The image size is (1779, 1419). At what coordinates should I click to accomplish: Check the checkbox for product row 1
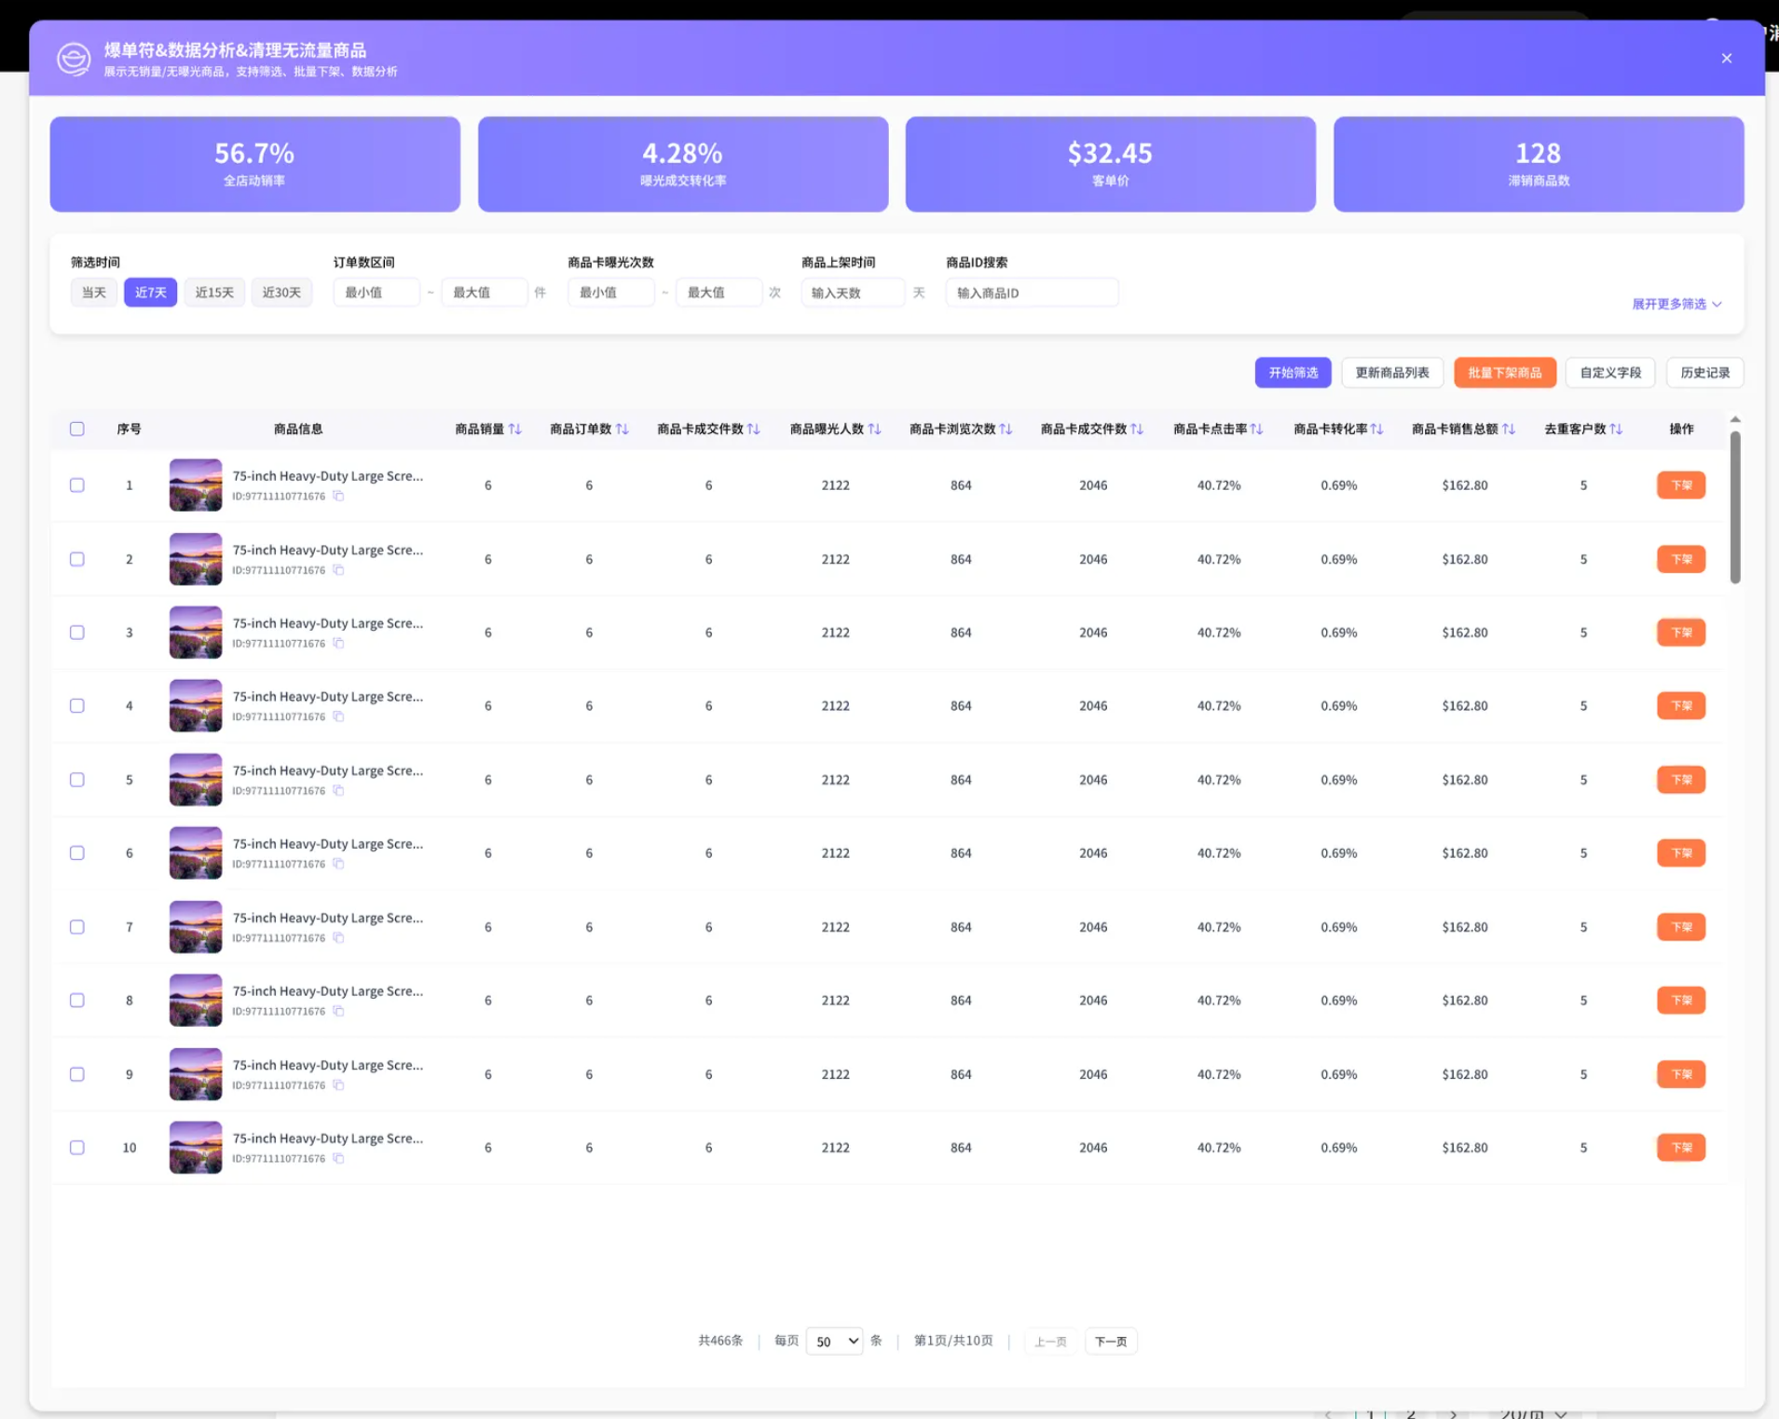pyautogui.click(x=77, y=484)
